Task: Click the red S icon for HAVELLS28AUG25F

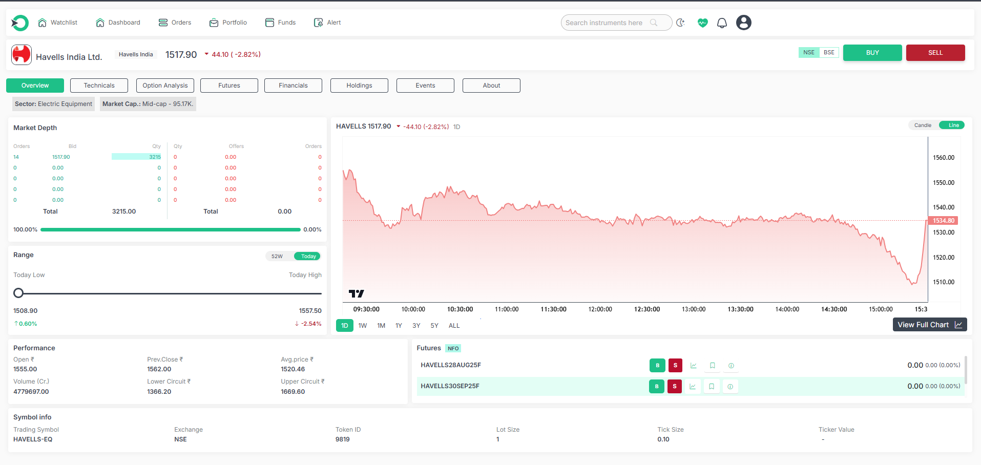Action: tap(675, 366)
